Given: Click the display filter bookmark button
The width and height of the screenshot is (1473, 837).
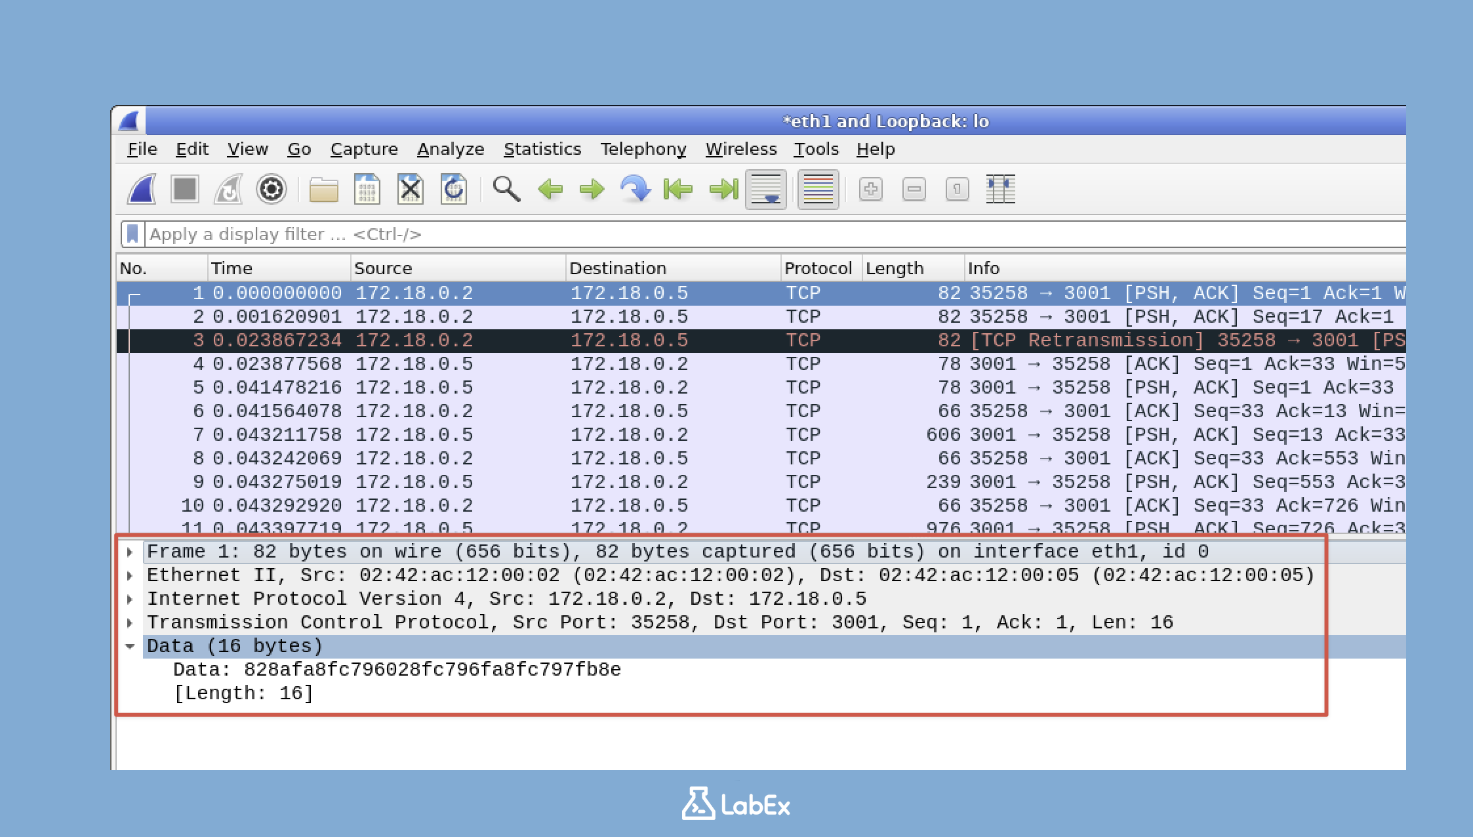Looking at the screenshot, I should pyautogui.click(x=132, y=233).
